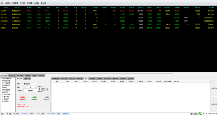Click the green market-status indicator dot
The image size is (217, 115).
7,114
